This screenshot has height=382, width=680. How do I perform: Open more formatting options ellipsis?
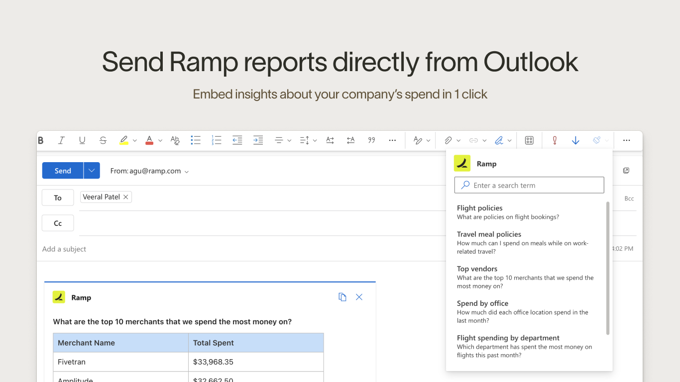click(x=392, y=141)
